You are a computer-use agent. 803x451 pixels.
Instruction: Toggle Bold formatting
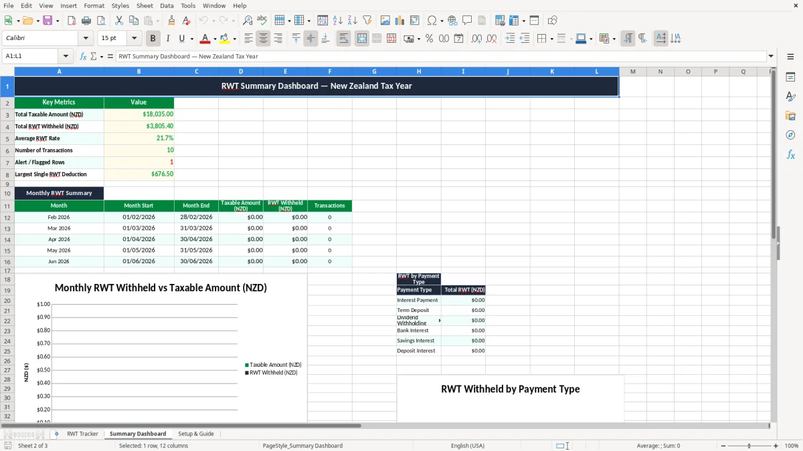pyautogui.click(x=153, y=39)
